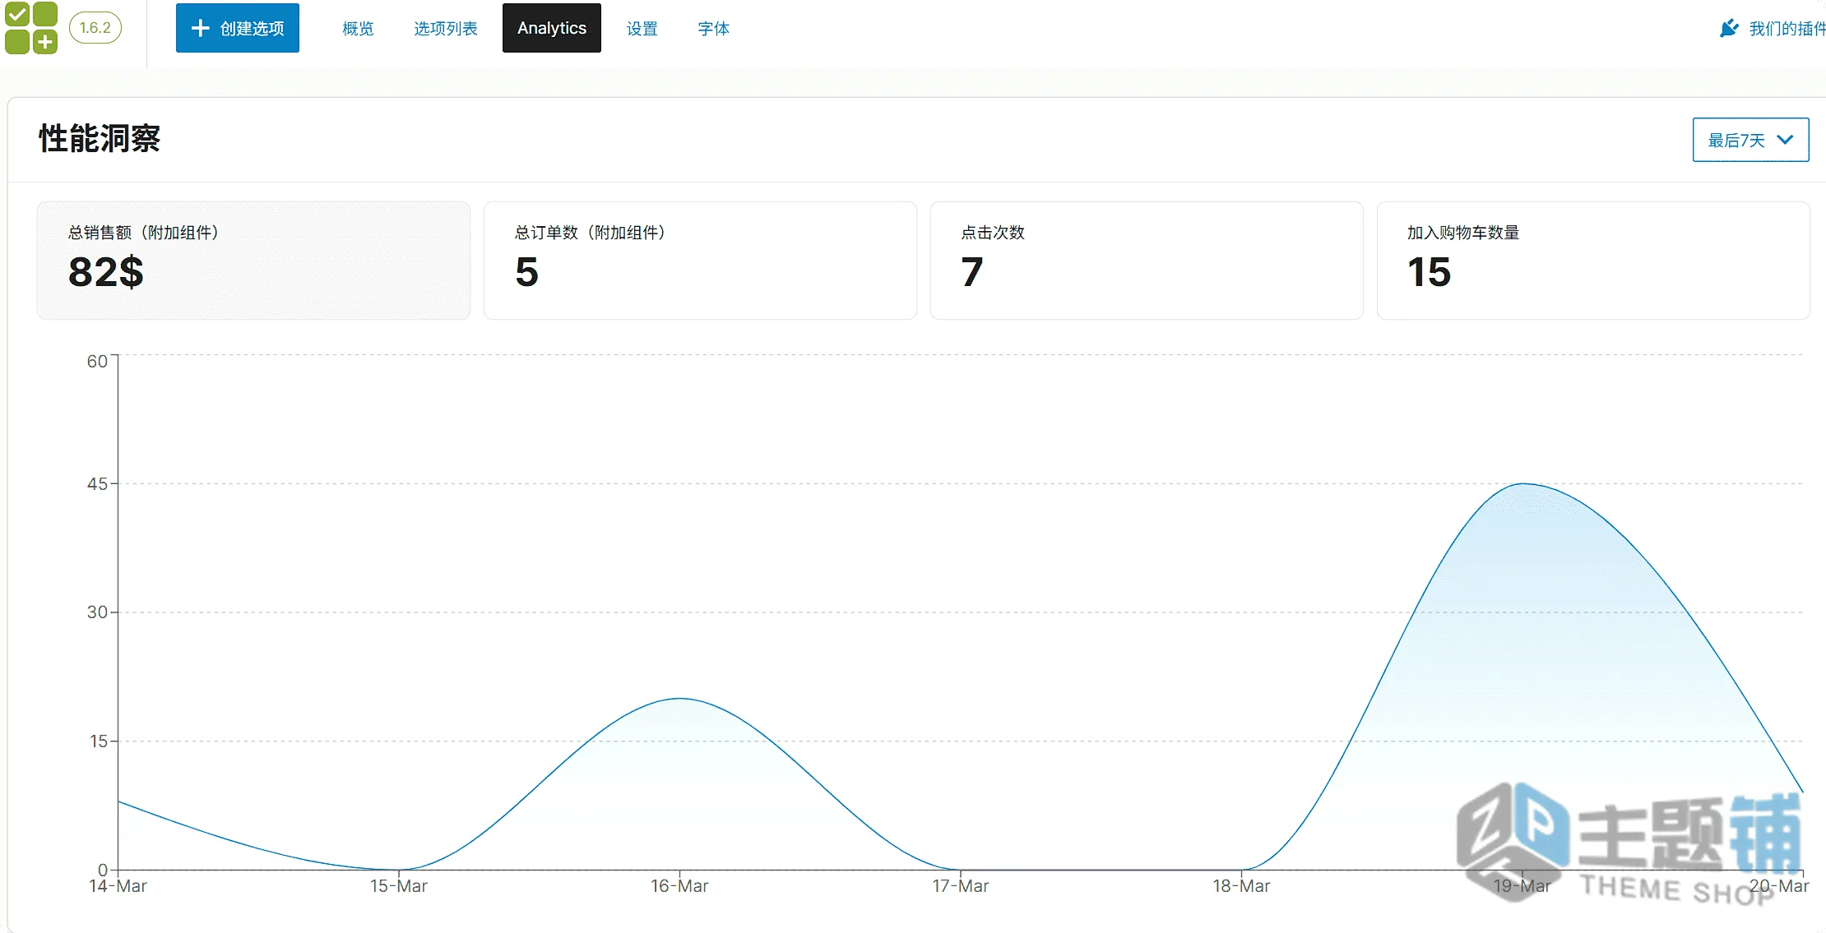Click the 15-Mar axis label

tap(399, 886)
